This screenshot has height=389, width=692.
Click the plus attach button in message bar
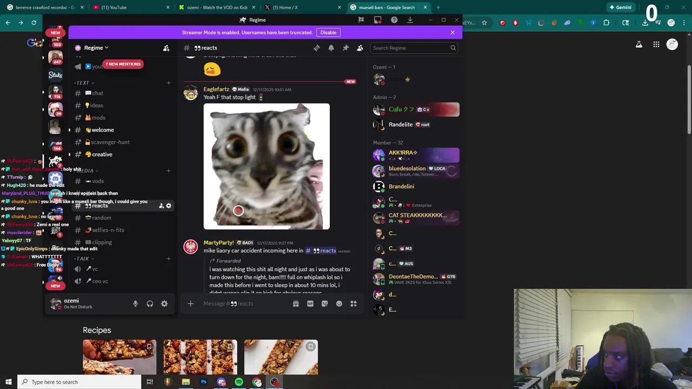[190, 304]
